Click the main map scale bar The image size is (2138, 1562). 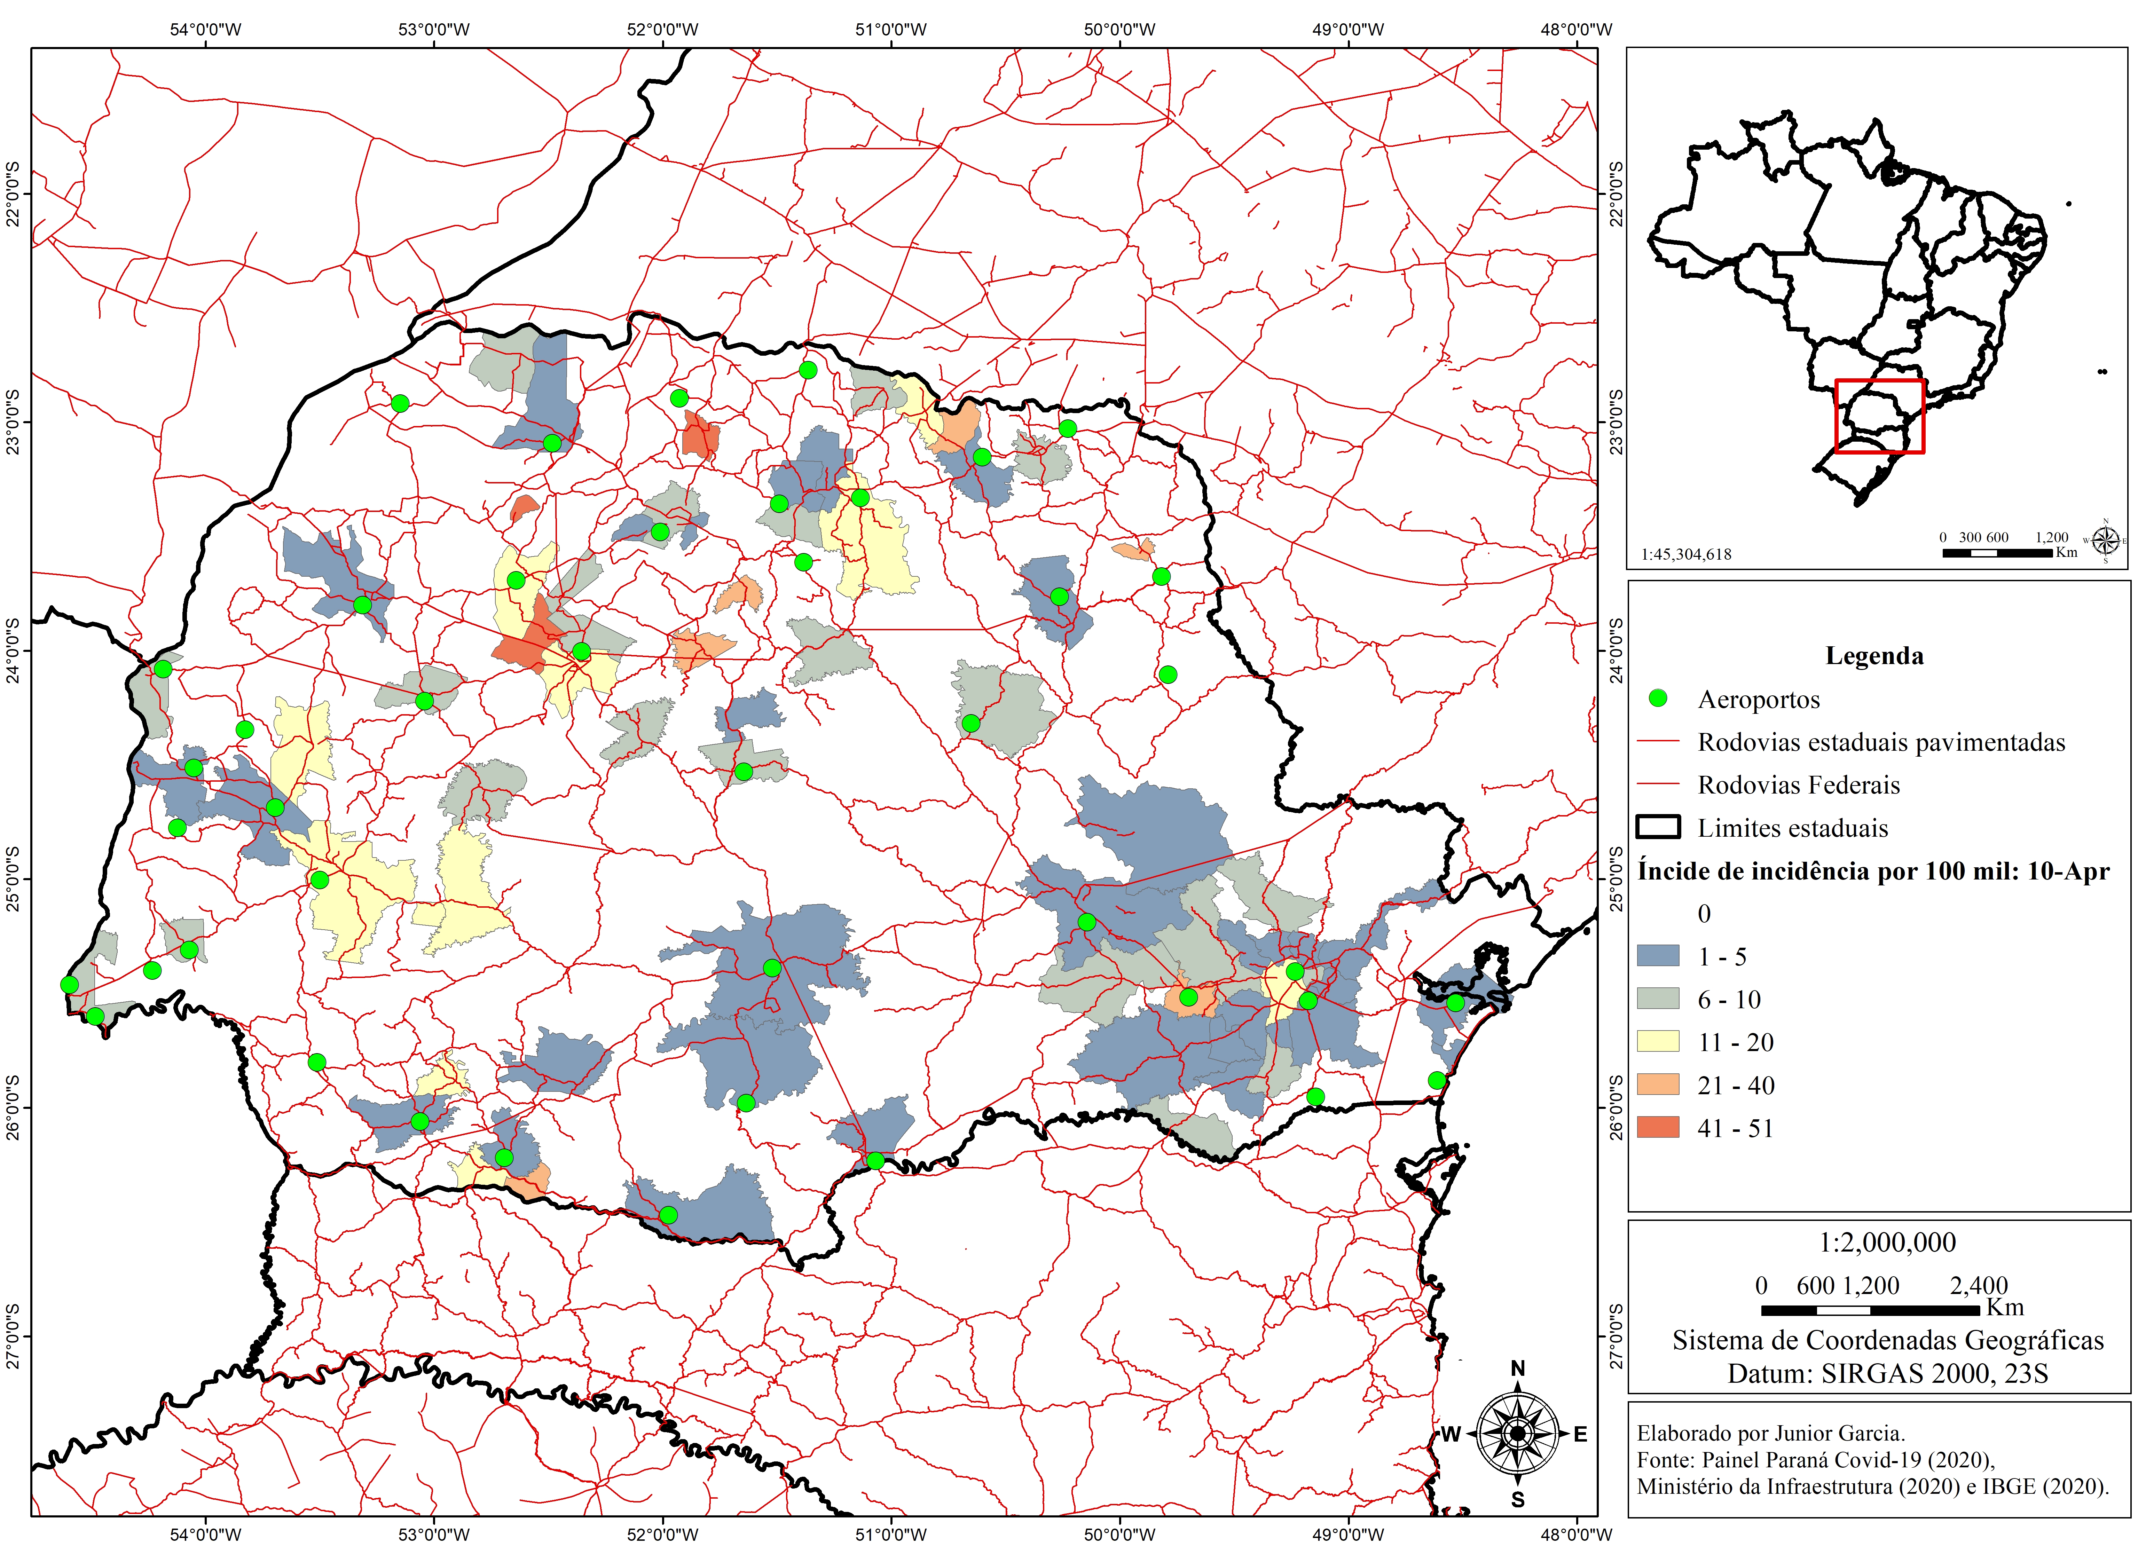click(x=1870, y=1310)
